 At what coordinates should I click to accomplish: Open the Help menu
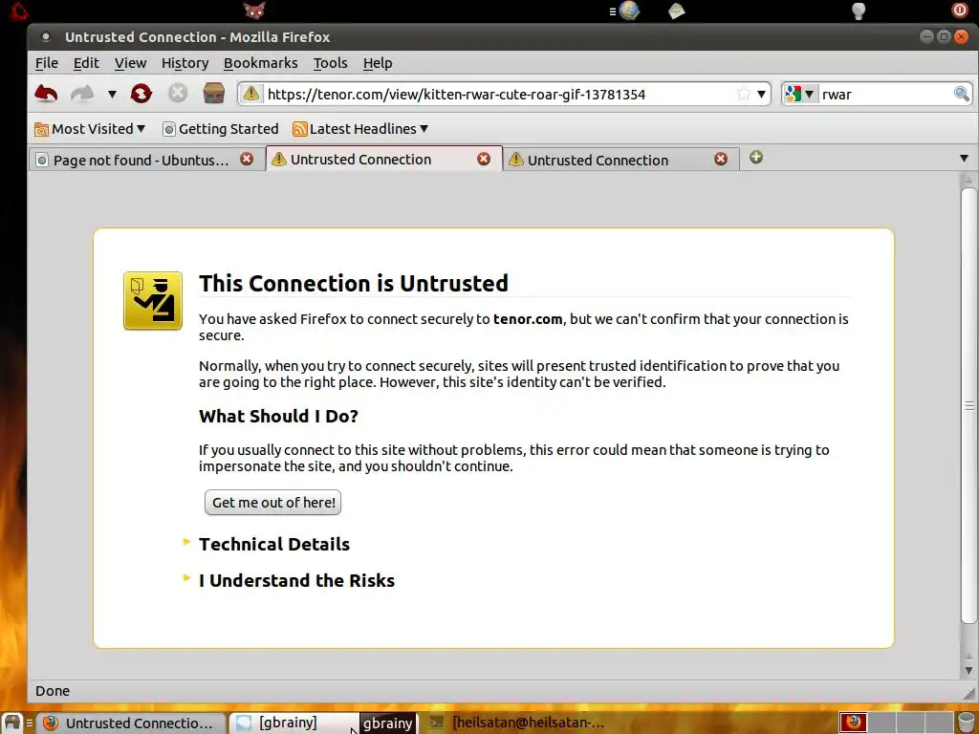[x=378, y=63]
